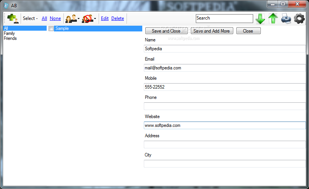Screen dimensions: 309x189
Task: Click the AB application icon in title bar
Action: click(x=6, y=5)
